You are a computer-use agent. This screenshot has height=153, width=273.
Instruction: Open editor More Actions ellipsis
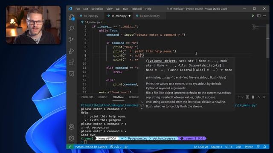point(264,16)
